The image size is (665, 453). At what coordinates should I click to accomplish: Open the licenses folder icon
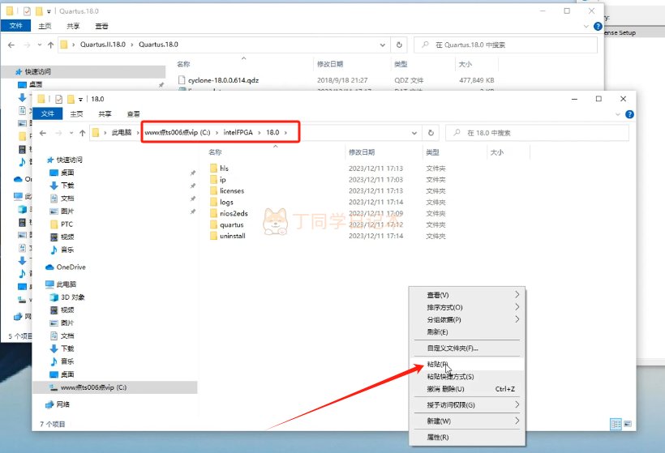click(x=212, y=190)
